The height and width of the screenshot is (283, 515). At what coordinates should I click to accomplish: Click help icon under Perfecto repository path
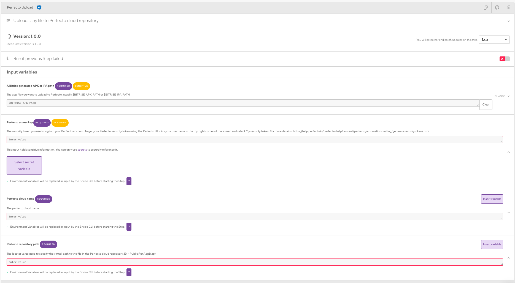pyautogui.click(x=129, y=272)
